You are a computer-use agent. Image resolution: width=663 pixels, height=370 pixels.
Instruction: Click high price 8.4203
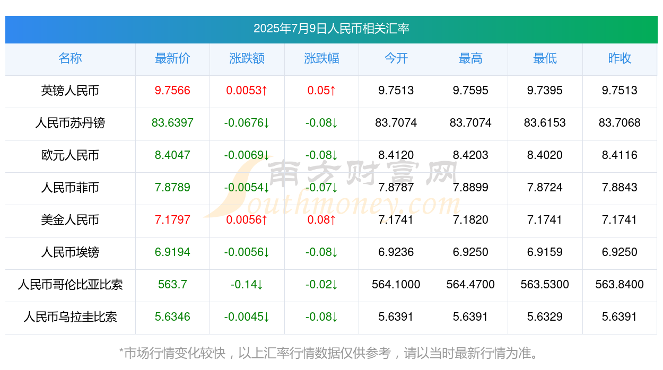470,155
